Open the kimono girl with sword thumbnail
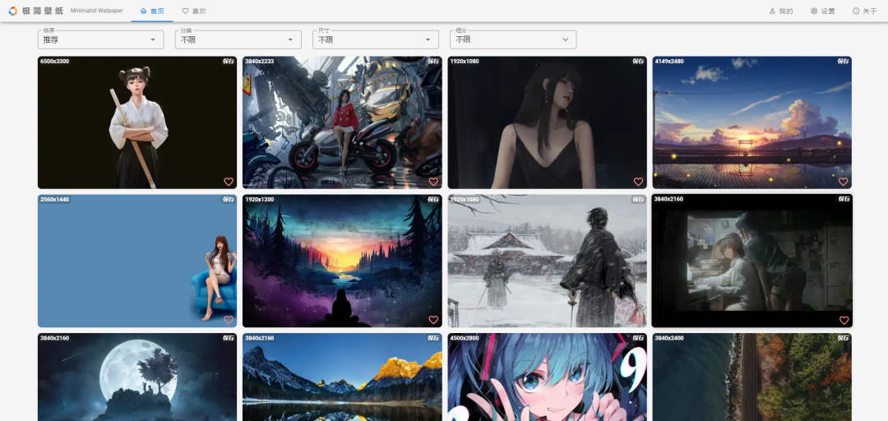Screen dimensions: 888x421 tap(137, 123)
